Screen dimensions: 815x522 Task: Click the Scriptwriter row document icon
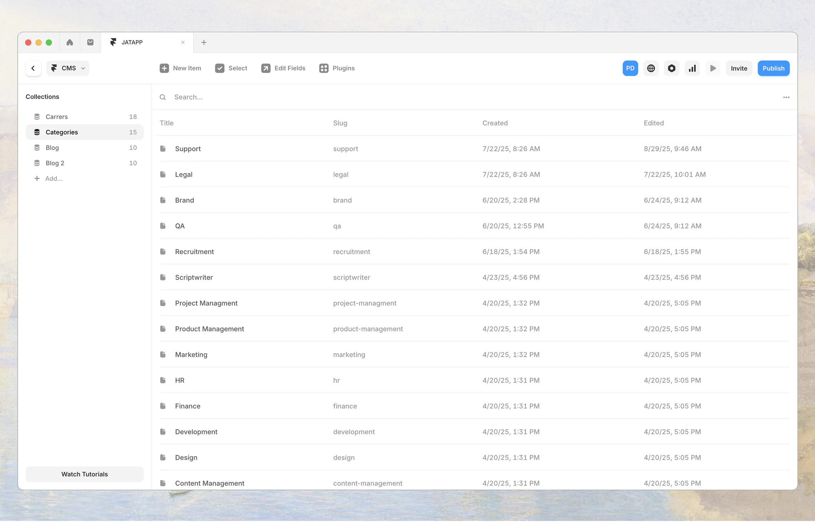tap(163, 278)
